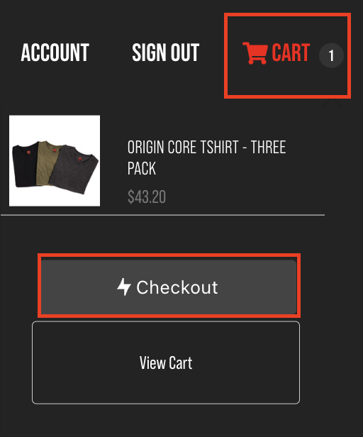Click the black t-shirt in the product image
363x437 pixels.
point(25,165)
